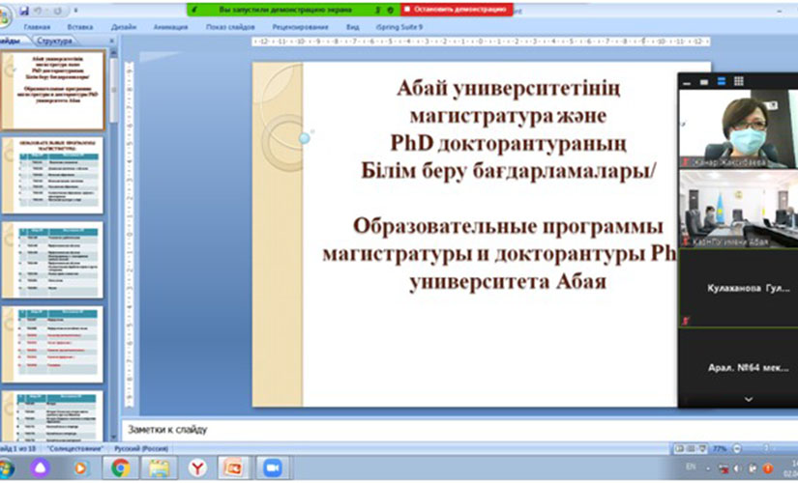This screenshot has width=798, height=483.
Task: Minimize the Zoom video panel
Action: coord(687,82)
